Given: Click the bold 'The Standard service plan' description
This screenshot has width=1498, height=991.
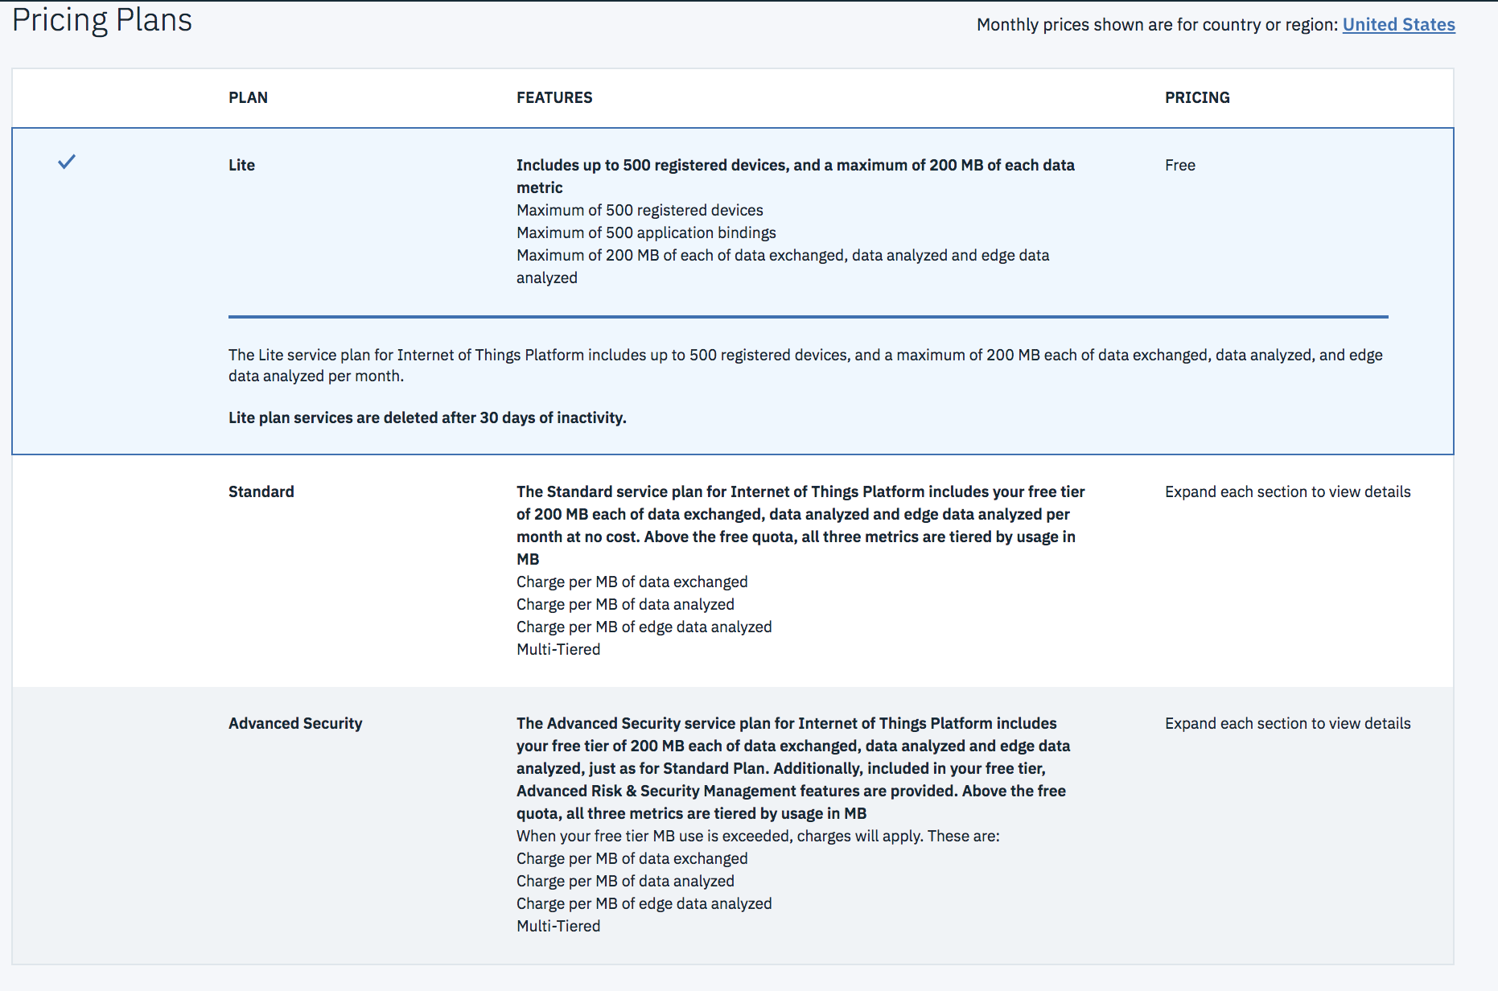Looking at the screenshot, I should (800, 525).
